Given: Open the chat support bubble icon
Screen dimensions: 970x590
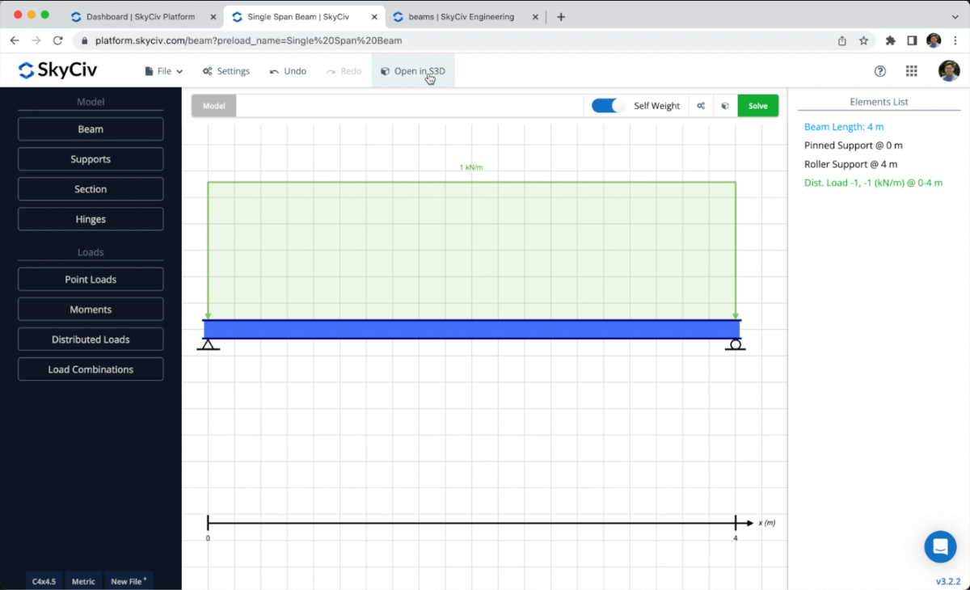Looking at the screenshot, I should (x=940, y=547).
